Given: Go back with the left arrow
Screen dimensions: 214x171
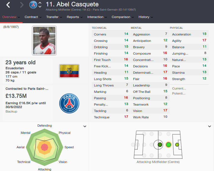Looking at the screenshot, I should [x=8, y=5].
